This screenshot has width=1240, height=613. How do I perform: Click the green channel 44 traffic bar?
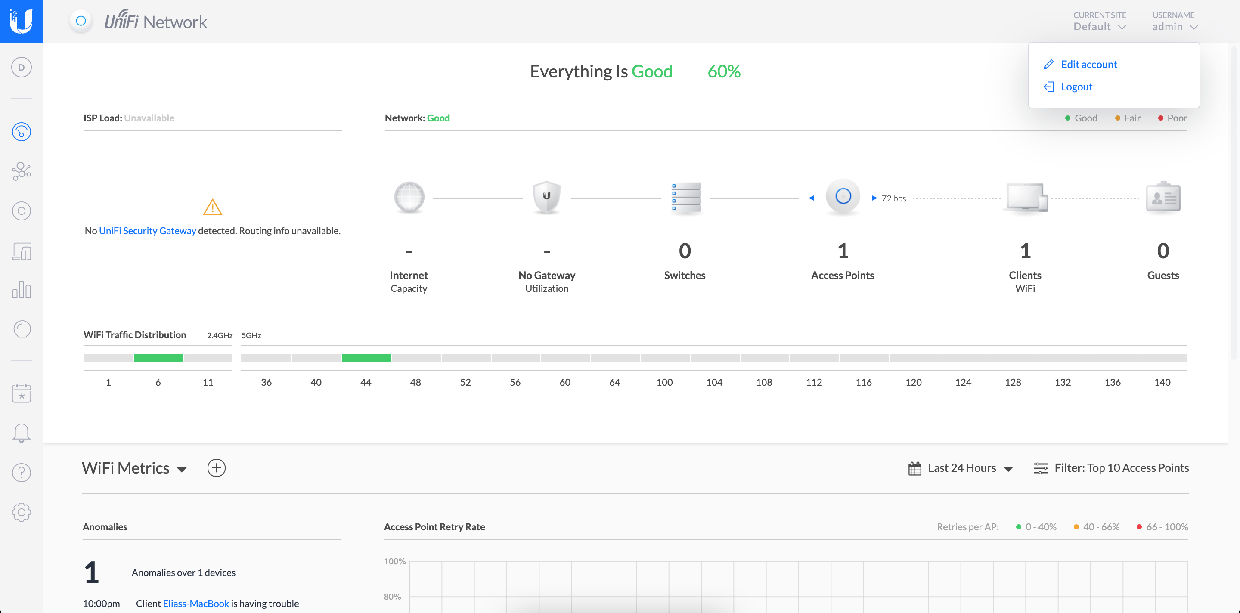[x=366, y=358]
